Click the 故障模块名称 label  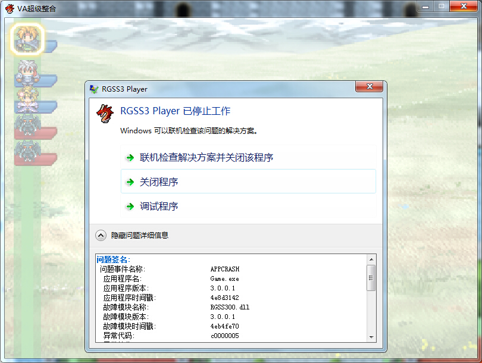[126, 307]
